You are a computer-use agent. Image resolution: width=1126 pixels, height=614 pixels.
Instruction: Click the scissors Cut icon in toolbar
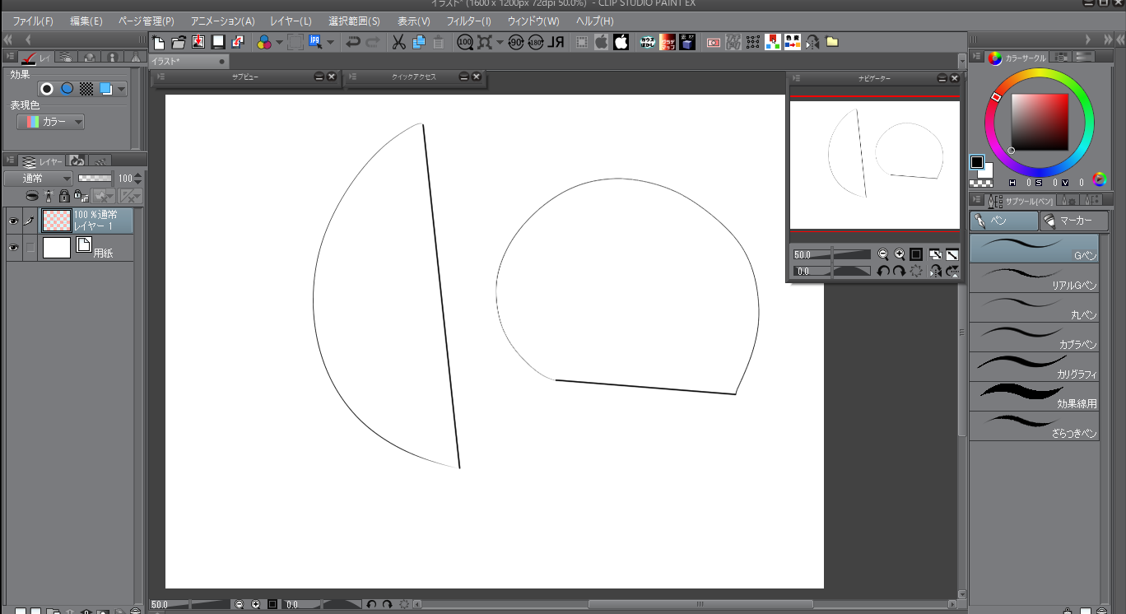click(x=398, y=42)
